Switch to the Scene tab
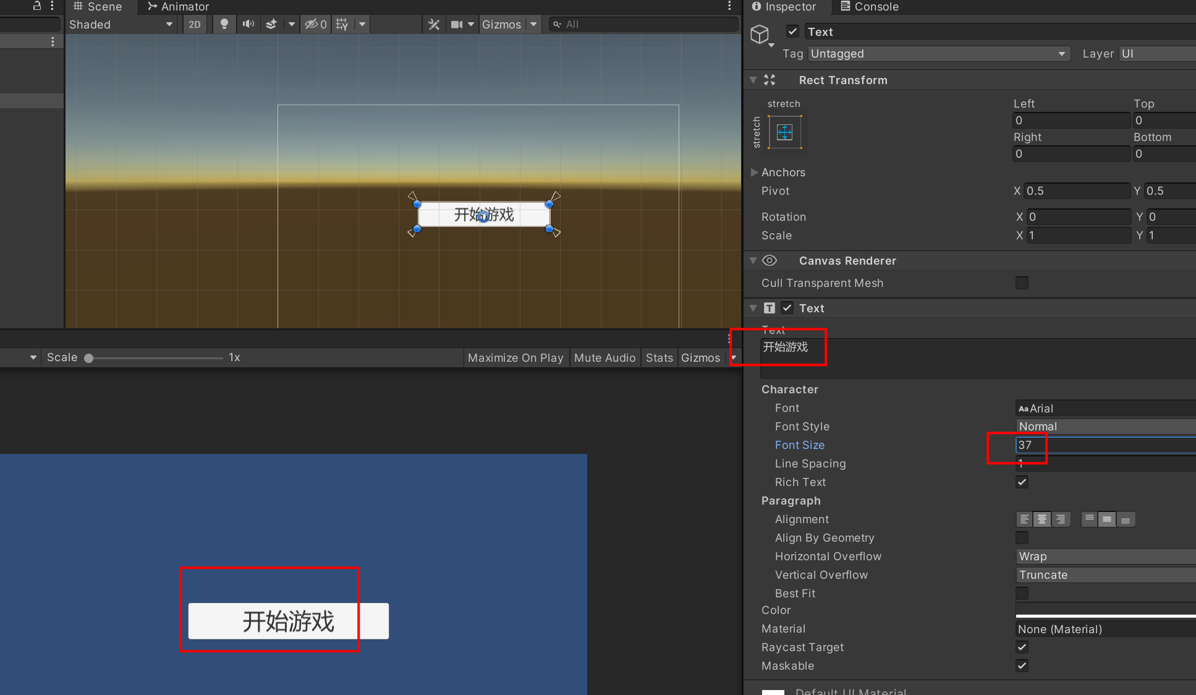The image size is (1196, 695). click(x=98, y=7)
